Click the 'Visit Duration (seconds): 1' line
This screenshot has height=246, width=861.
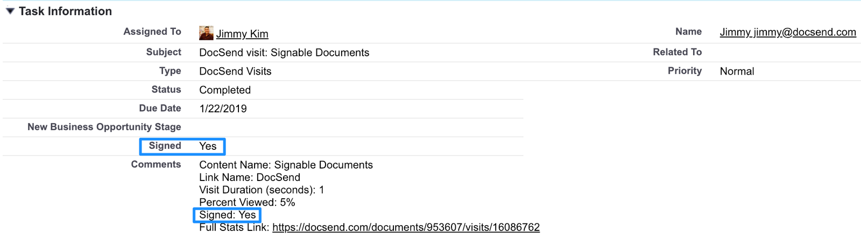point(262,190)
